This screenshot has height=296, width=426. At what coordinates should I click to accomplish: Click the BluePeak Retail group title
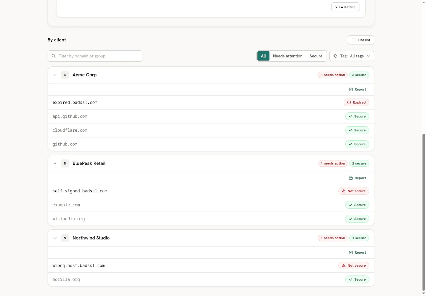pos(89,163)
